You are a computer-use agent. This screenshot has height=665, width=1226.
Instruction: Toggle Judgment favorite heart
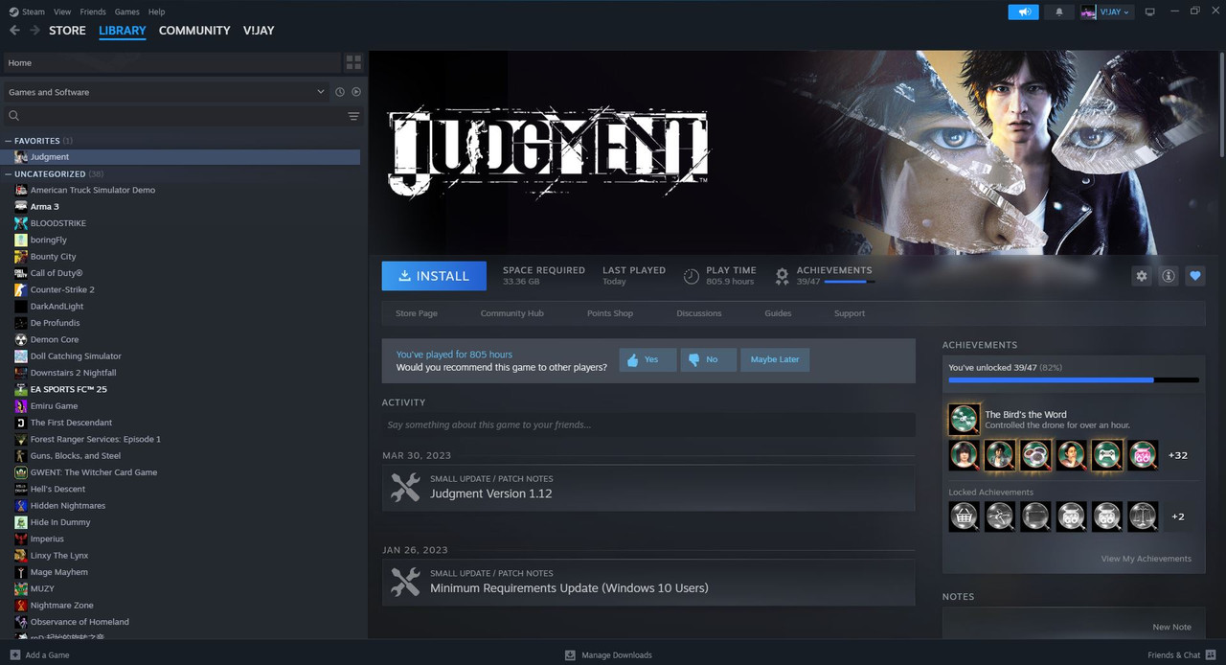click(1195, 276)
